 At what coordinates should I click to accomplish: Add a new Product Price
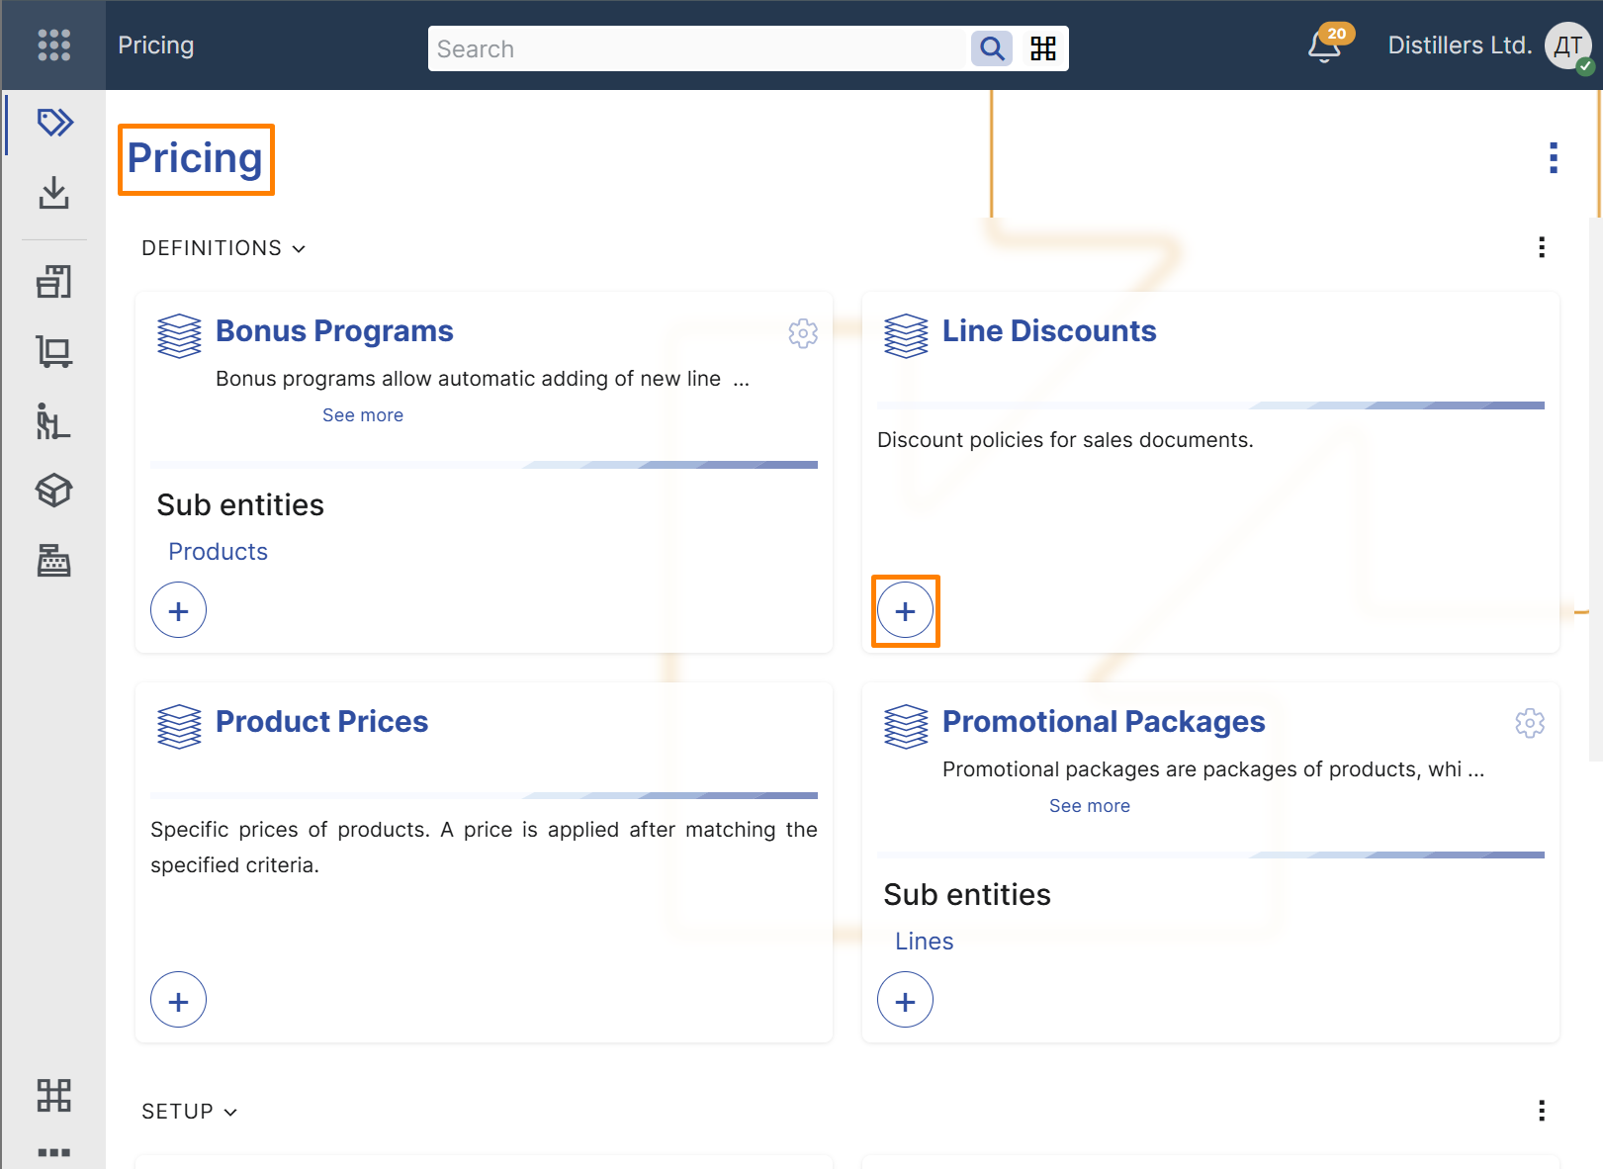click(x=178, y=1000)
